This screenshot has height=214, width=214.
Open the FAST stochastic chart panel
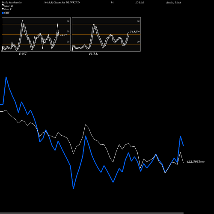pyautogui.click(x=36, y=34)
